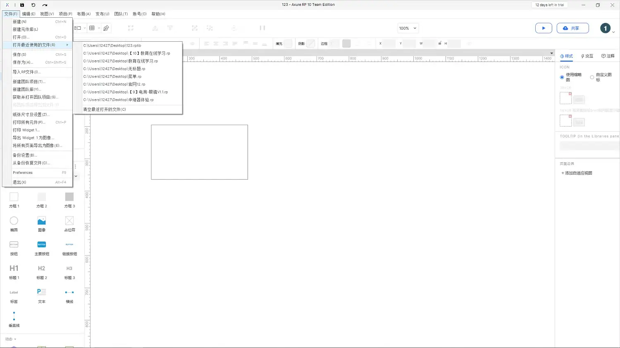
Task: Expand the table tool dropdown arrow
Action: (99, 28)
